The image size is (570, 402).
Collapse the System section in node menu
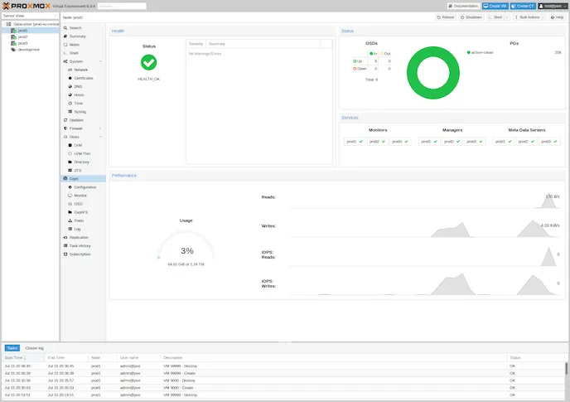click(101, 61)
